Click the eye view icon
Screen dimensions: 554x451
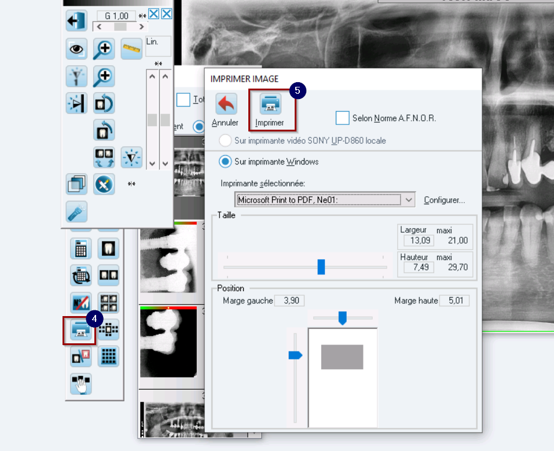[76, 49]
